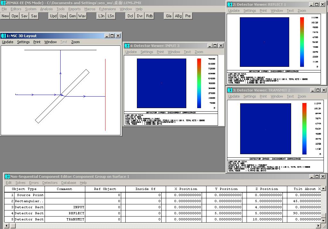The height and width of the screenshot is (229, 328).
Task: Click the Dcl detector clear button
Action: [130, 16]
